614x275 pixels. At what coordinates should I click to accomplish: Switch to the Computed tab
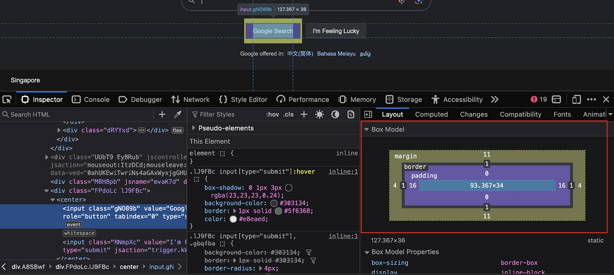tap(432, 114)
